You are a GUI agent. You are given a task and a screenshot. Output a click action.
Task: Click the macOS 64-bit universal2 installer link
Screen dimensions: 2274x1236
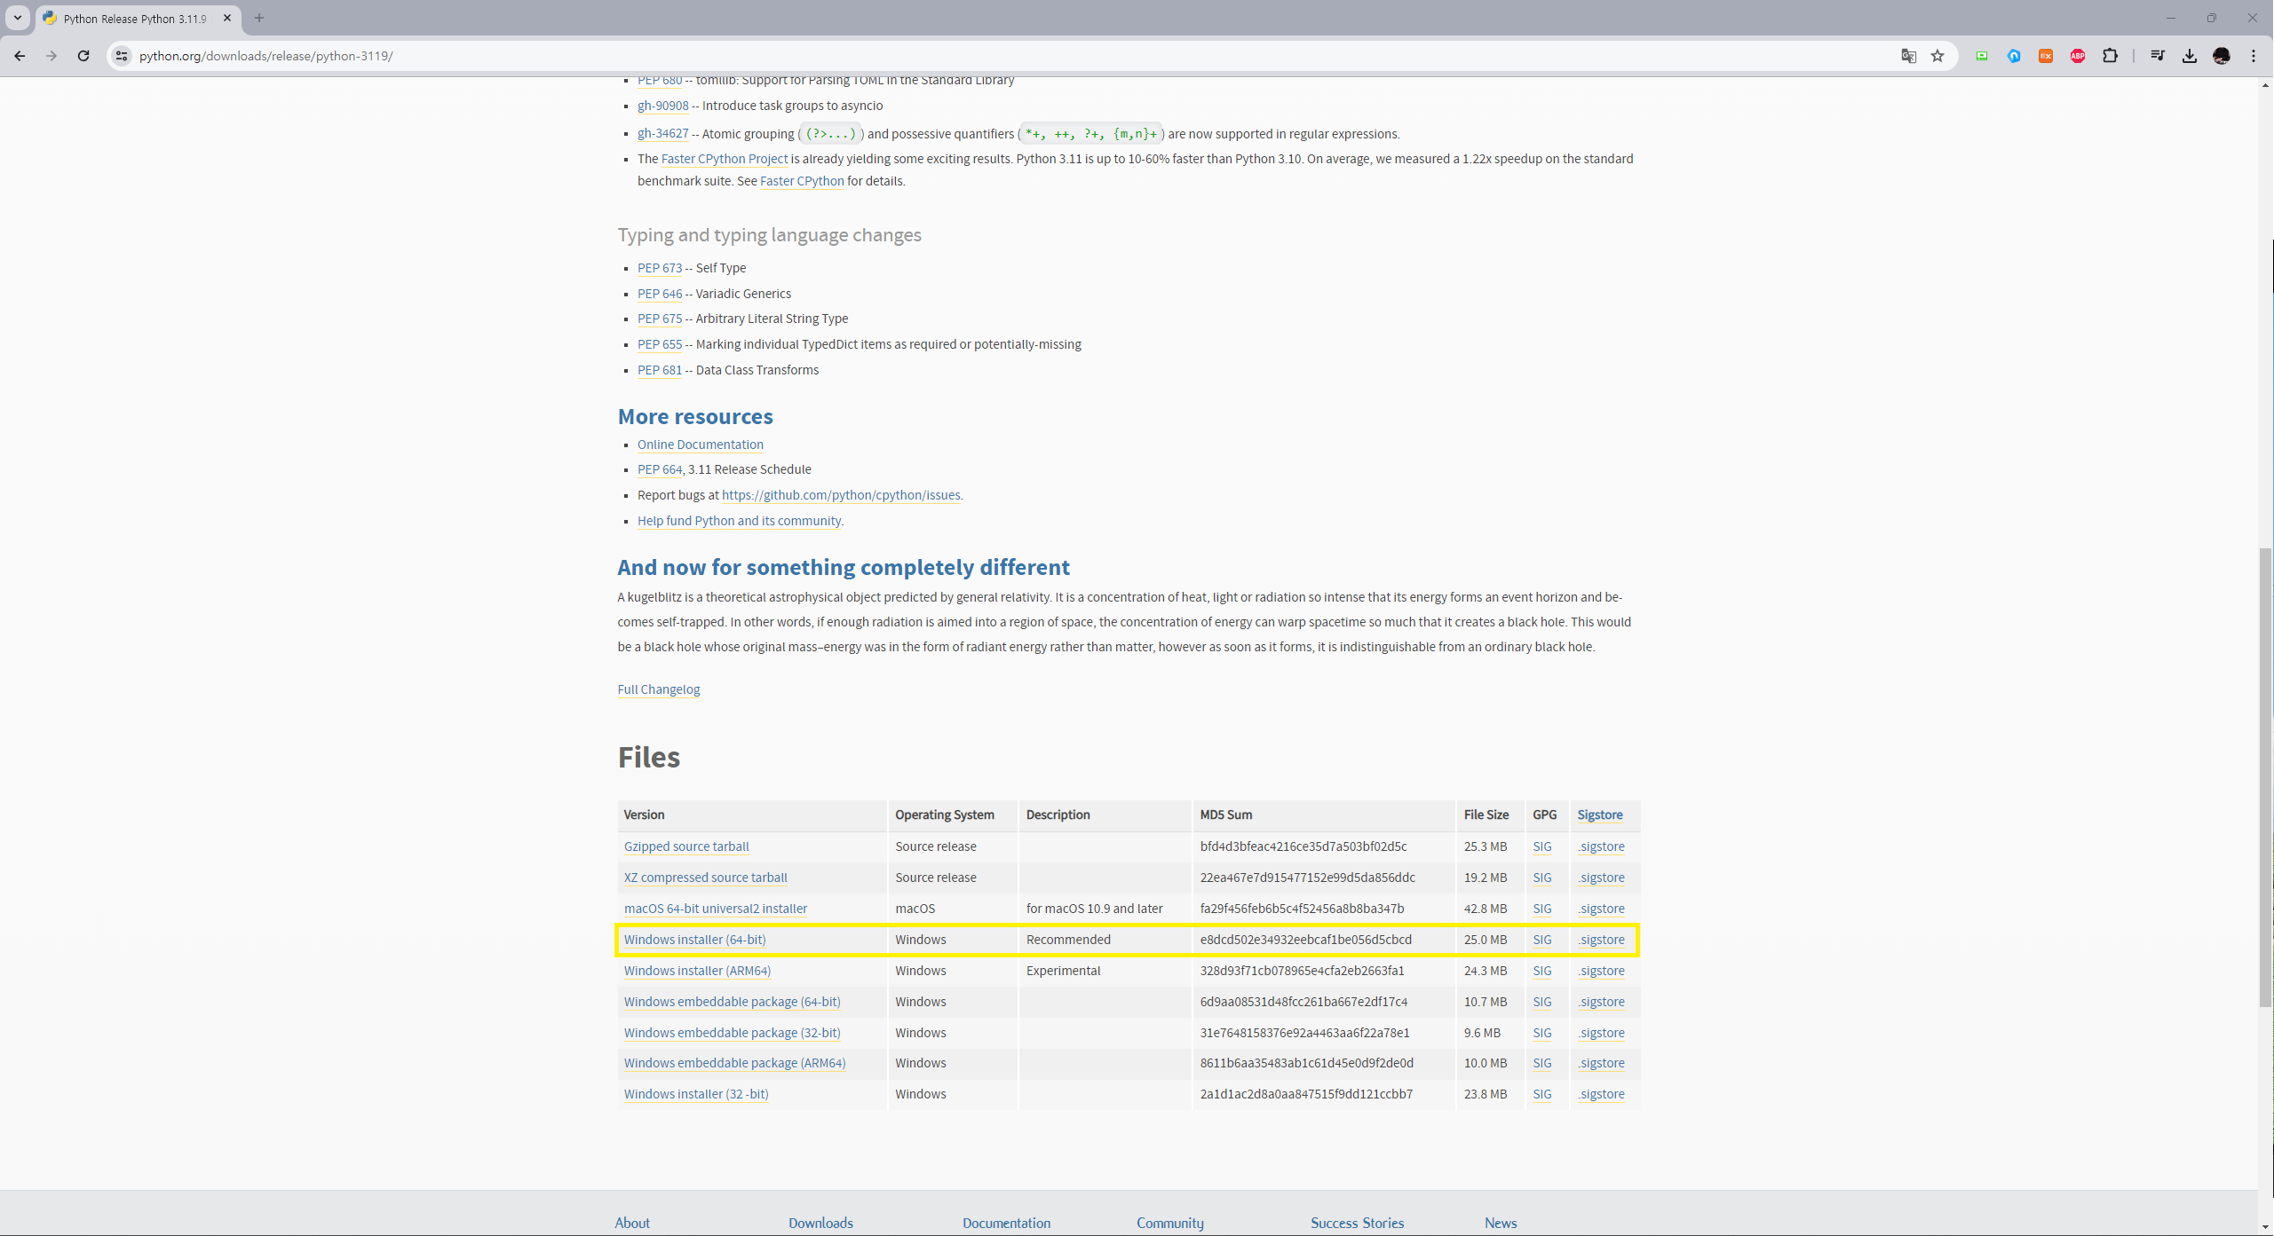(x=715, y=909)
